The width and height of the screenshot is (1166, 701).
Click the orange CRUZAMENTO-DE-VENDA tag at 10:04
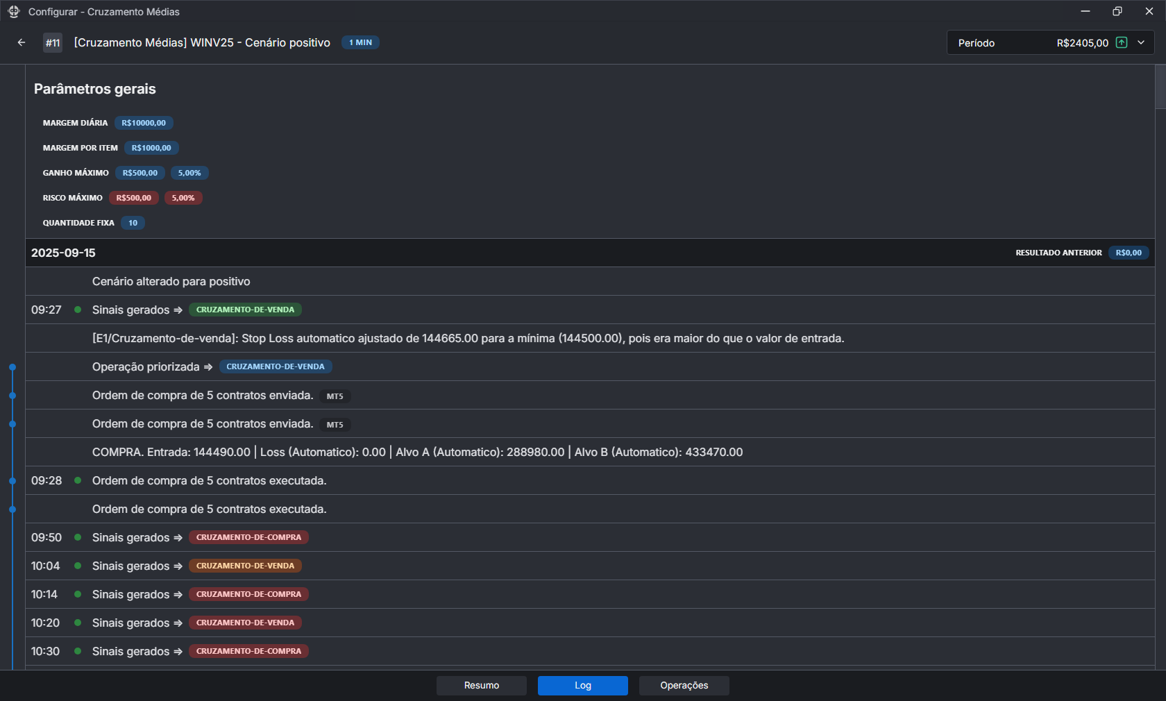coord(245,566)
